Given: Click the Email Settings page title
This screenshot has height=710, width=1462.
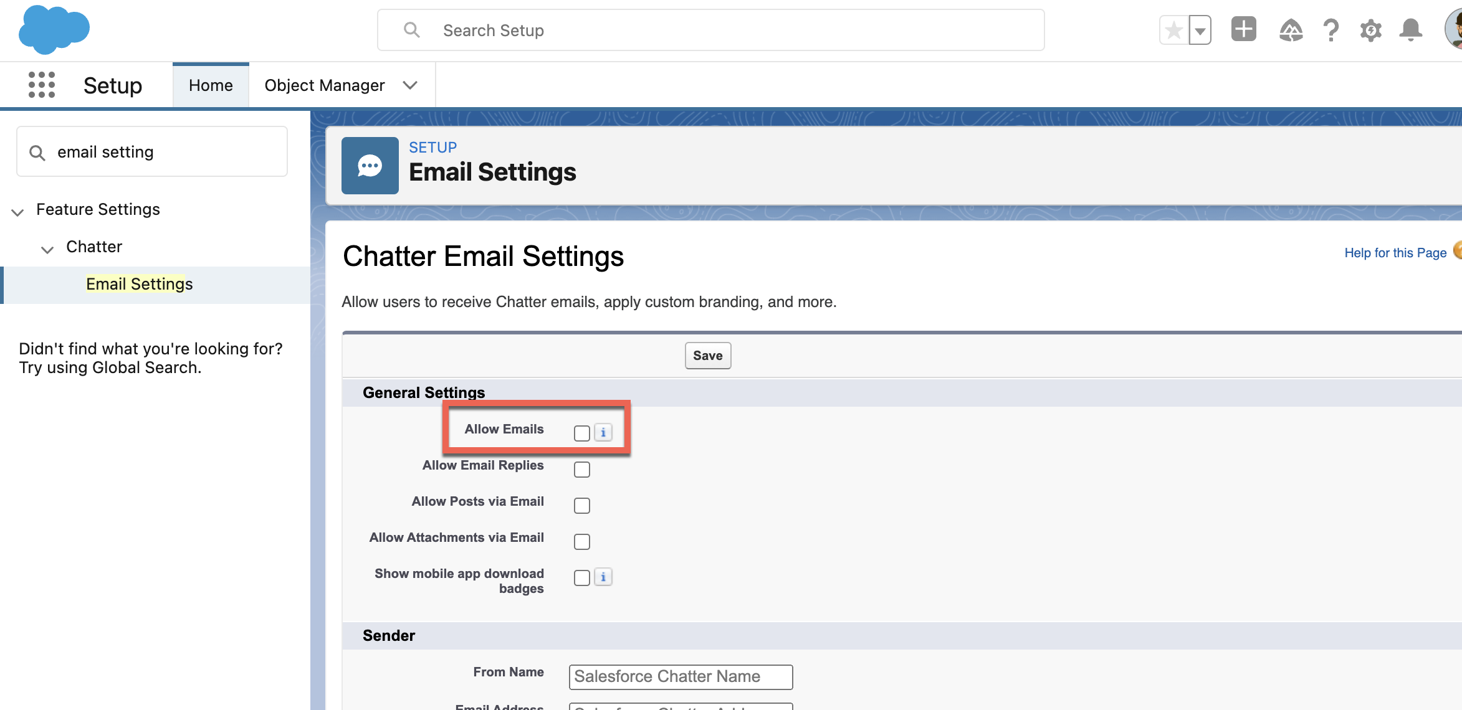Looking at the screenshot, I should click(x=492, y=173).
